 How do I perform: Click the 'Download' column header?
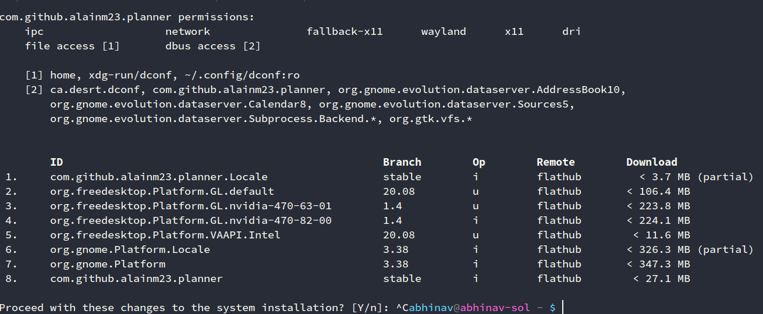pyautogui.click(x=652, y=162)
